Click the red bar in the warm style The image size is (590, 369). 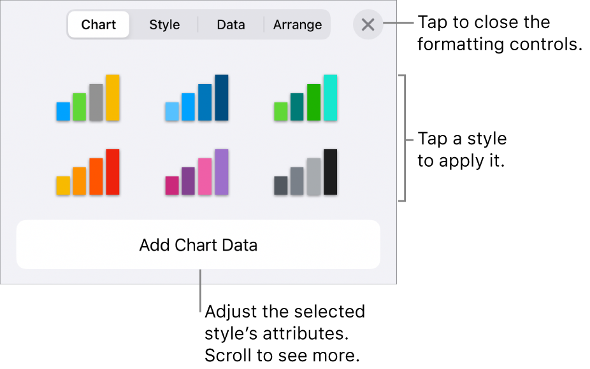(x=113, y=172)
